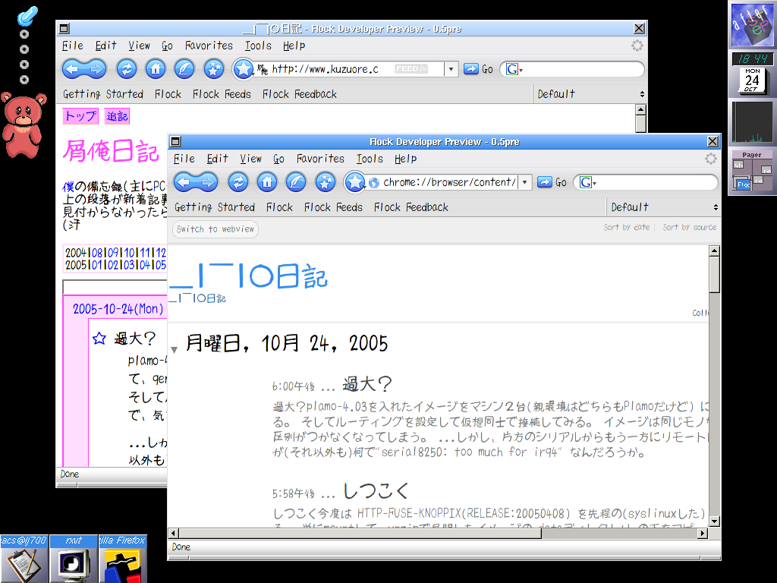Screen dimensions: 777x583
Task: Click the AfterStep logo in the wharf
Action: click(x=752, y=24)
